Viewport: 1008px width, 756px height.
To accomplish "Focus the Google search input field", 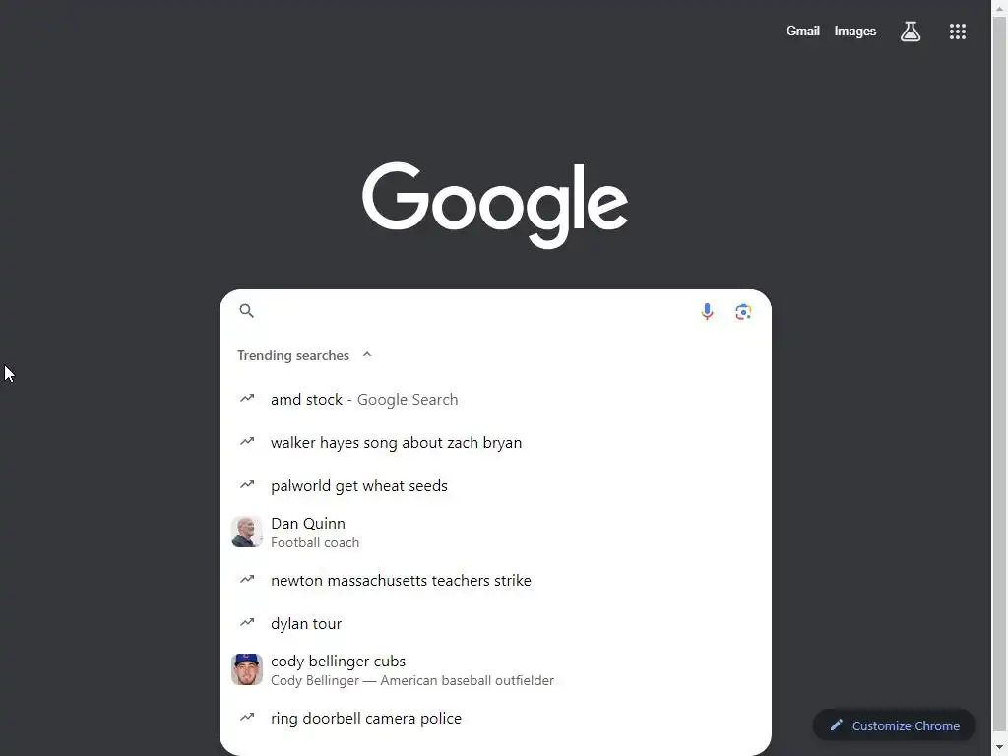I will tap(474, 312).
